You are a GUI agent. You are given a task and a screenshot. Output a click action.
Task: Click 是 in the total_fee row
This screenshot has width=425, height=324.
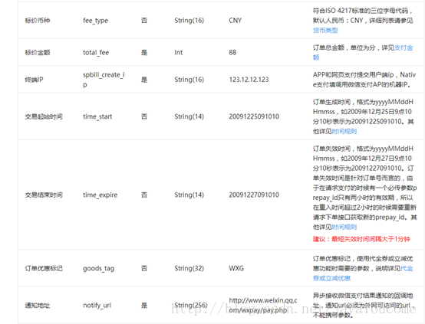tap(144, 53)
